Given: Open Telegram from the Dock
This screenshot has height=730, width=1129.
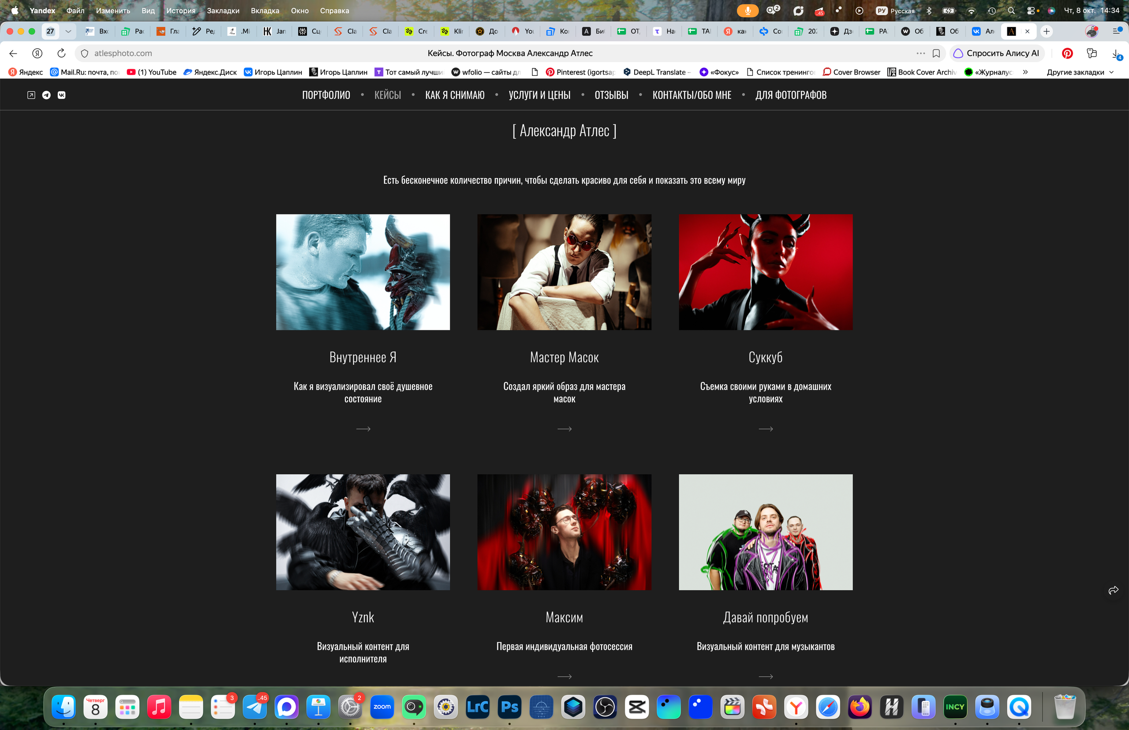Looking at the screenshot, I should click(x=255, y=707).
